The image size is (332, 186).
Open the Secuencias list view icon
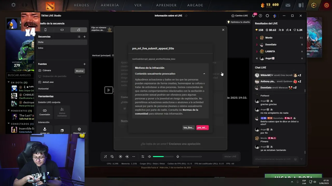tap(79, 37)
